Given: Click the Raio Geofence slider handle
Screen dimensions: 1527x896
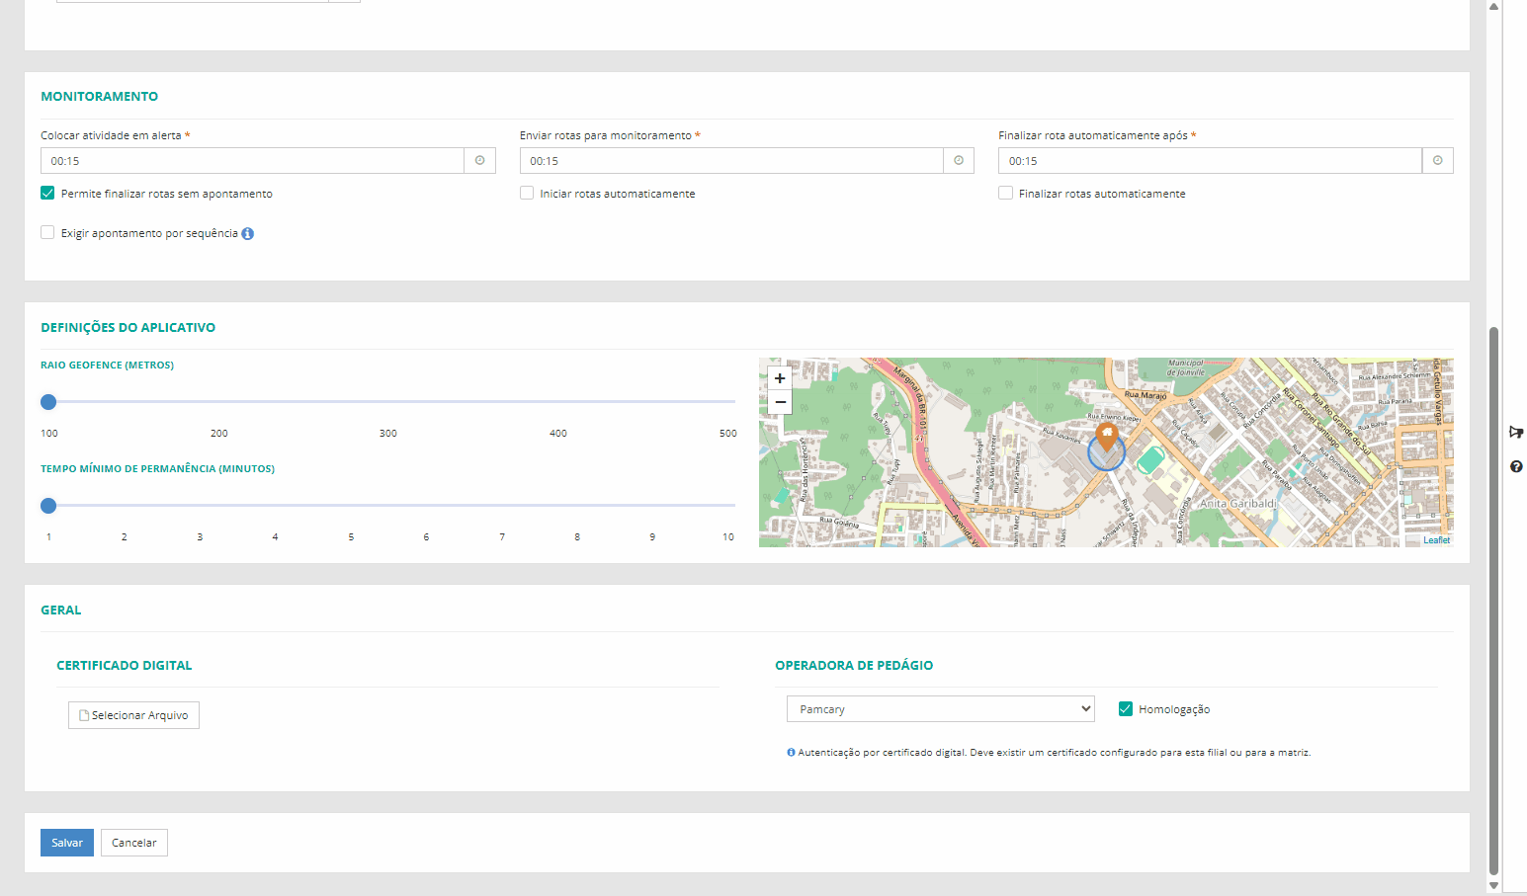Looking at the screenshot, I should (x=48, y=402).
